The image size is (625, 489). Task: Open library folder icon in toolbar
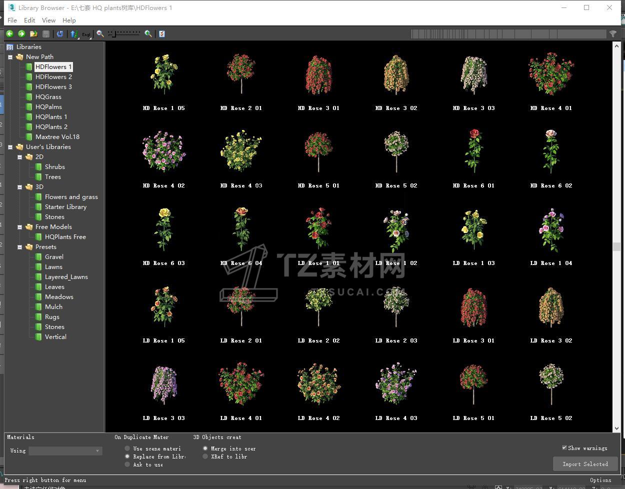pyautogui.click(x=33, y=33)
